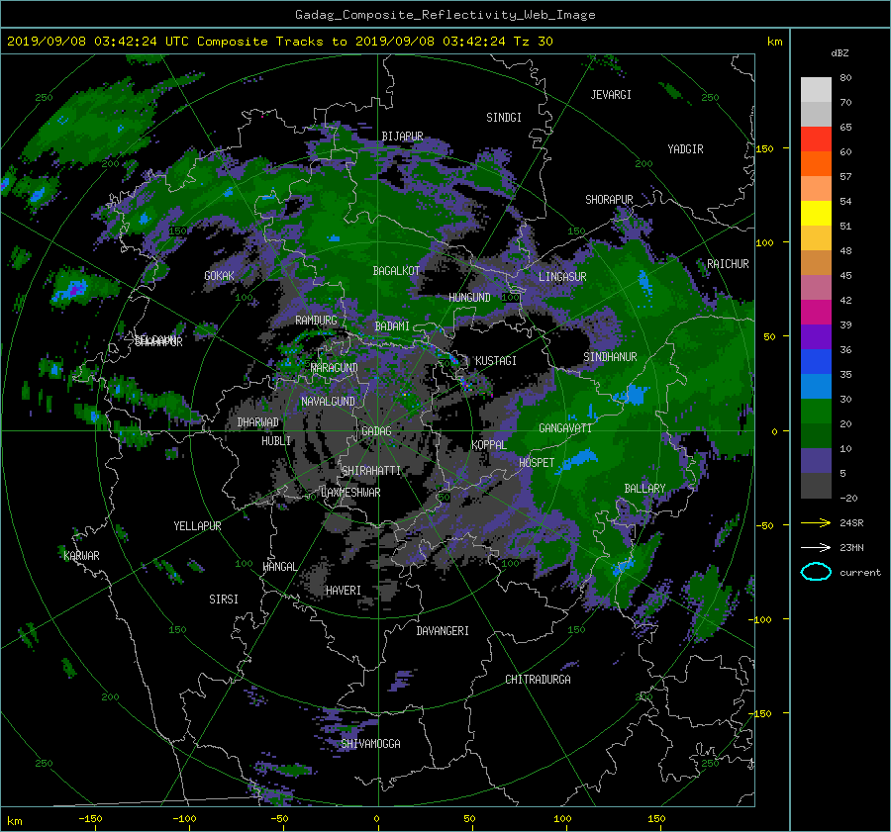Click the SHIVAMOGGA city label
The height and width of the screenshot is (832, 891).
pyautogui.click(x=370, y=743)
